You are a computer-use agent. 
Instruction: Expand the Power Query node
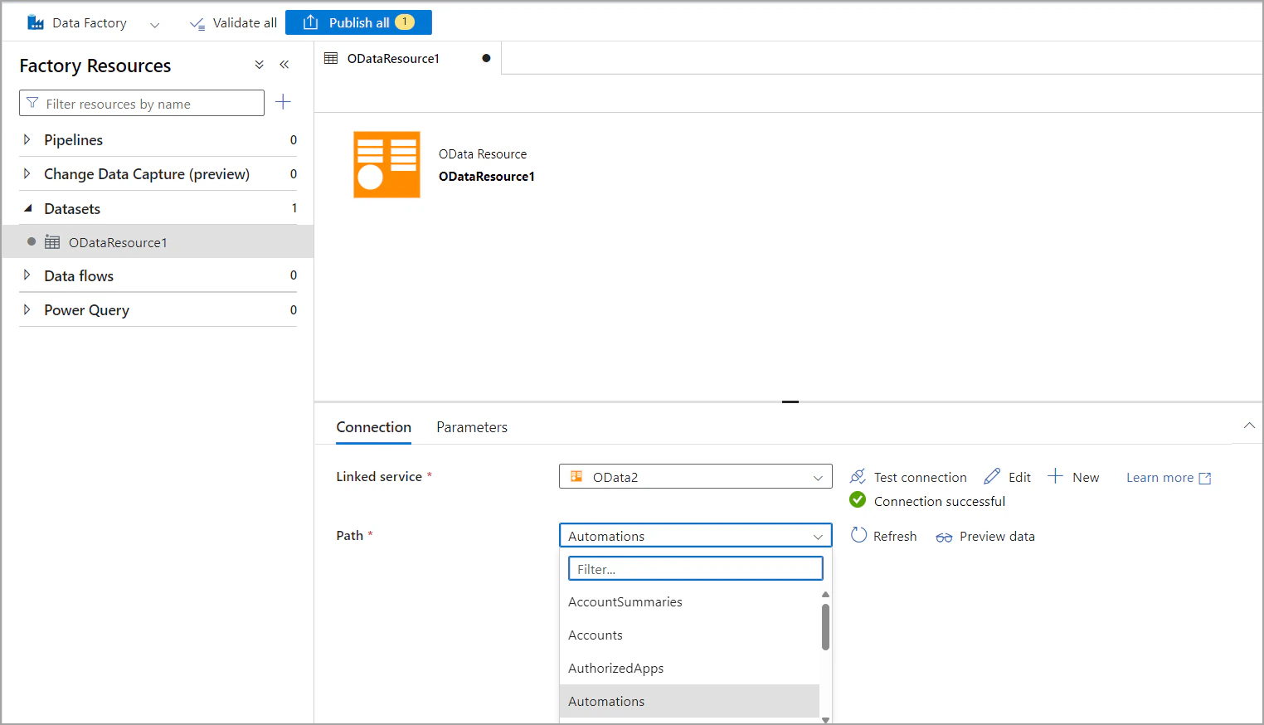pyautogui.click(x=27, y=309)
